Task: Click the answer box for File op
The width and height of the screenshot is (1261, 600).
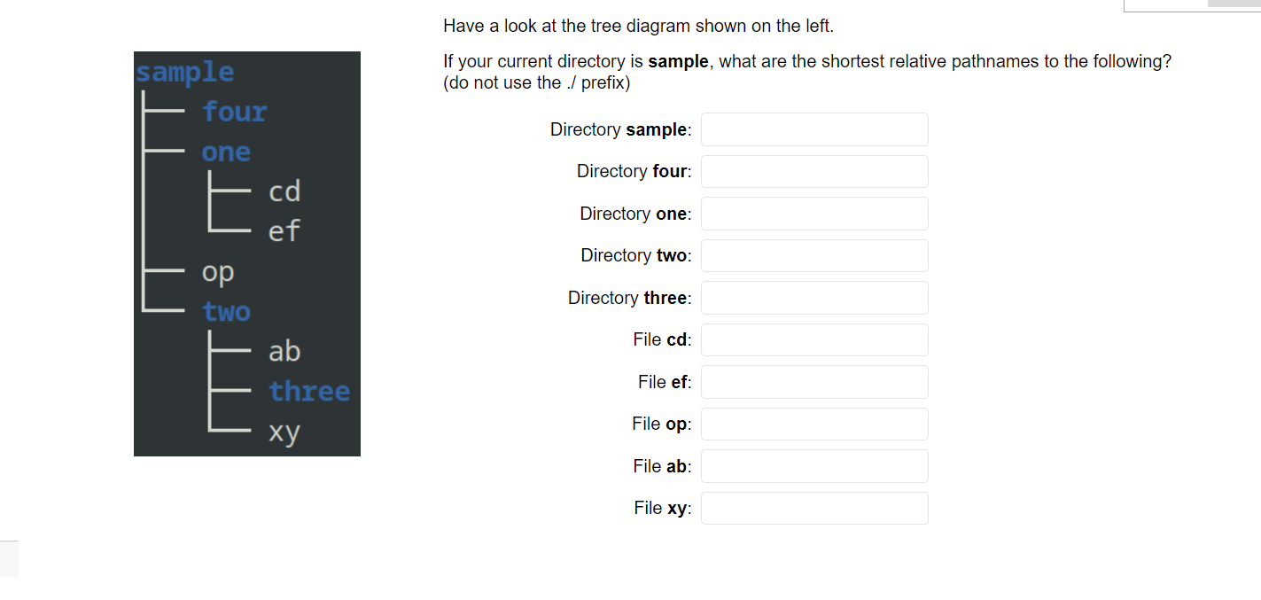Action: pyautogui.click(x=813, y=424)
